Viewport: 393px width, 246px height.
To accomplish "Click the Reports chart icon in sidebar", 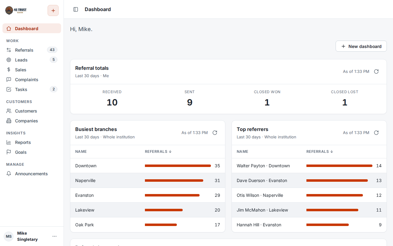I will (9, 142).
